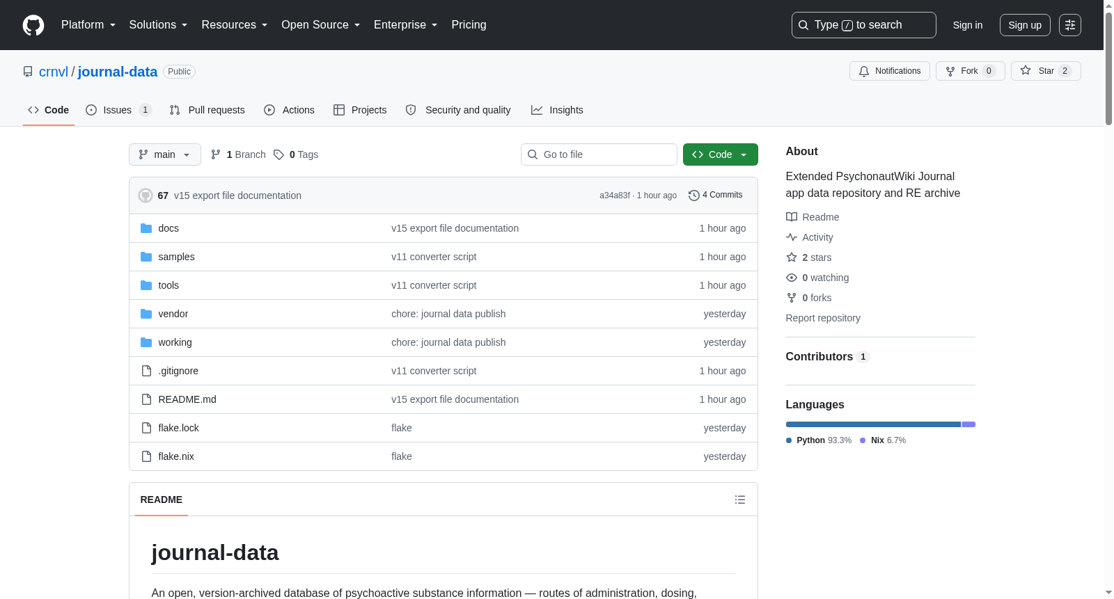Screen dimensions: 1114x599
Task: Click the search magnifier icon in header
Action: click(803, 25)
